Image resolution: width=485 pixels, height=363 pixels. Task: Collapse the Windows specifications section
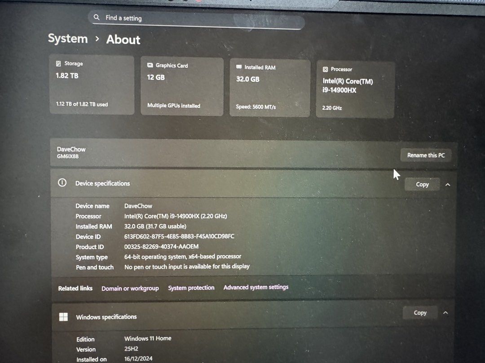pos(445,313)
